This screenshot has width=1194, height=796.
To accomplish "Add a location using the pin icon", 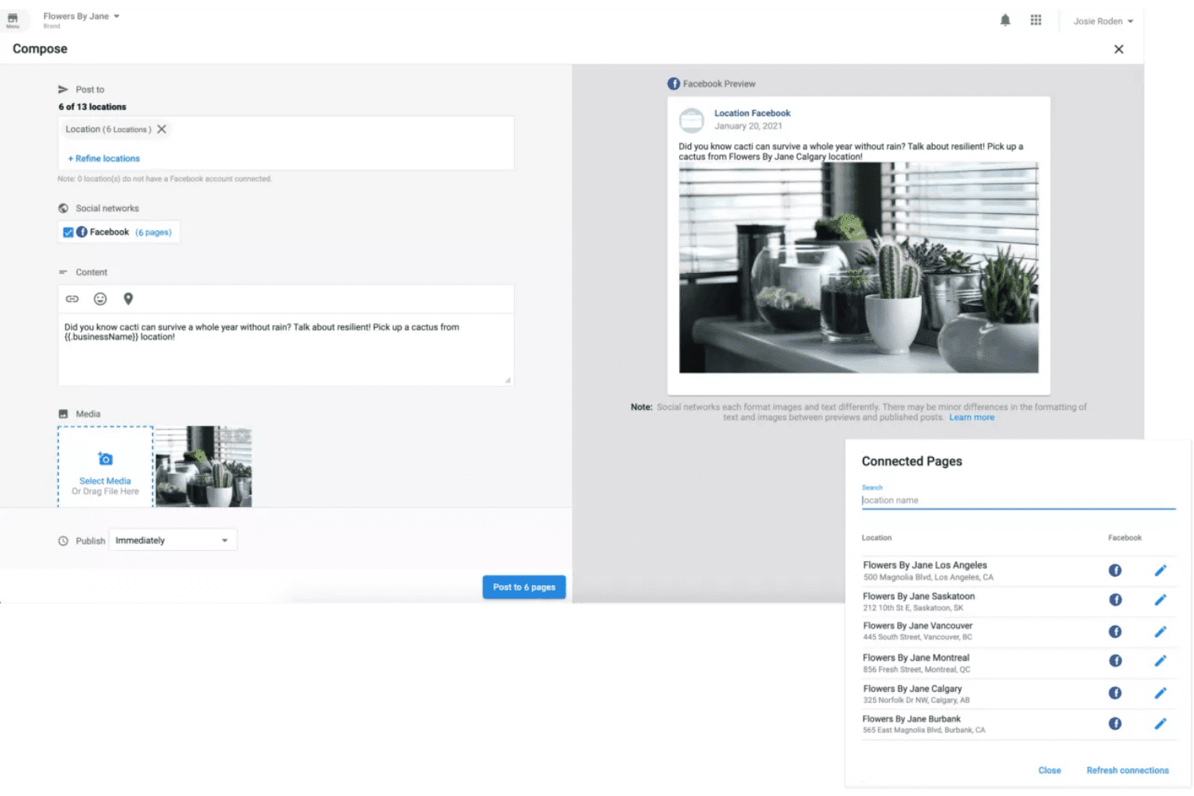I will pyautogui.click(x=128, y=298).
